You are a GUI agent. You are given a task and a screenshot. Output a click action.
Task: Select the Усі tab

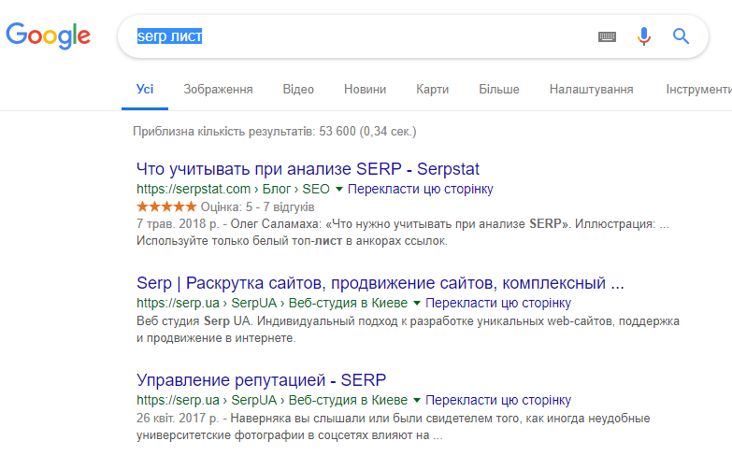point(145,89)
